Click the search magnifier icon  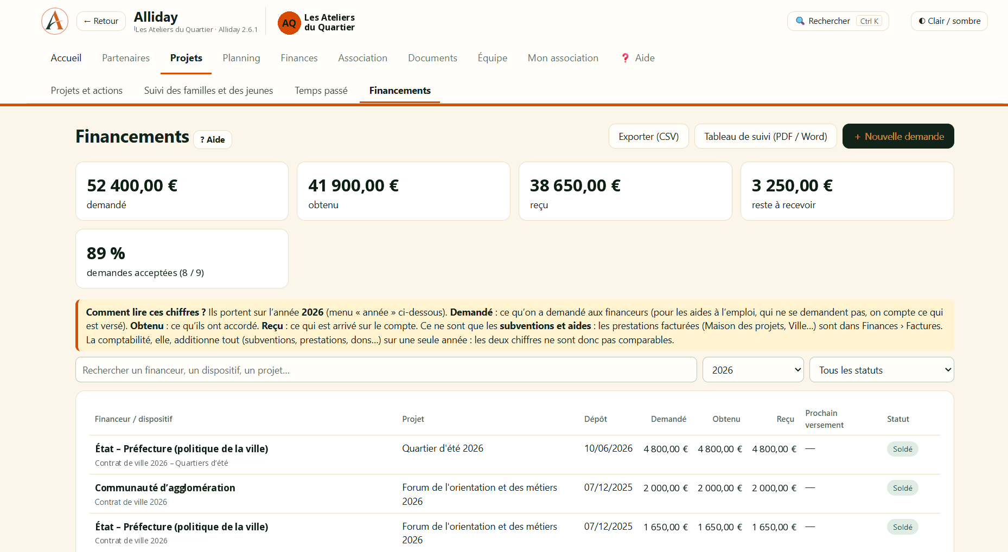point(800,21)
